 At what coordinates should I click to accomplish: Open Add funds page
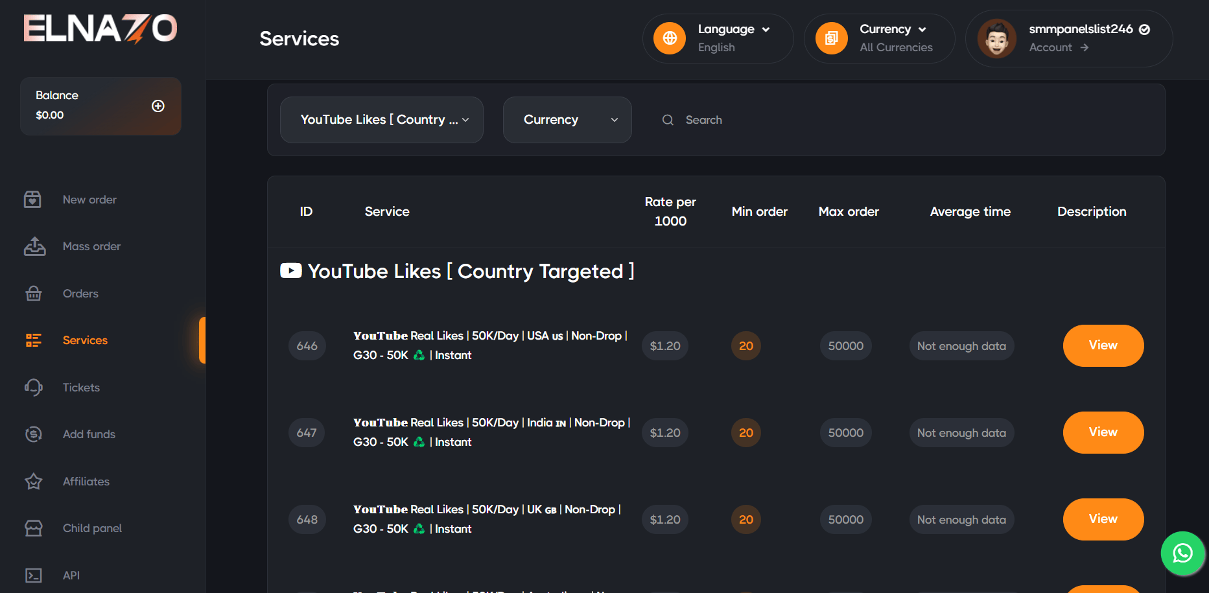click(89, 434)
